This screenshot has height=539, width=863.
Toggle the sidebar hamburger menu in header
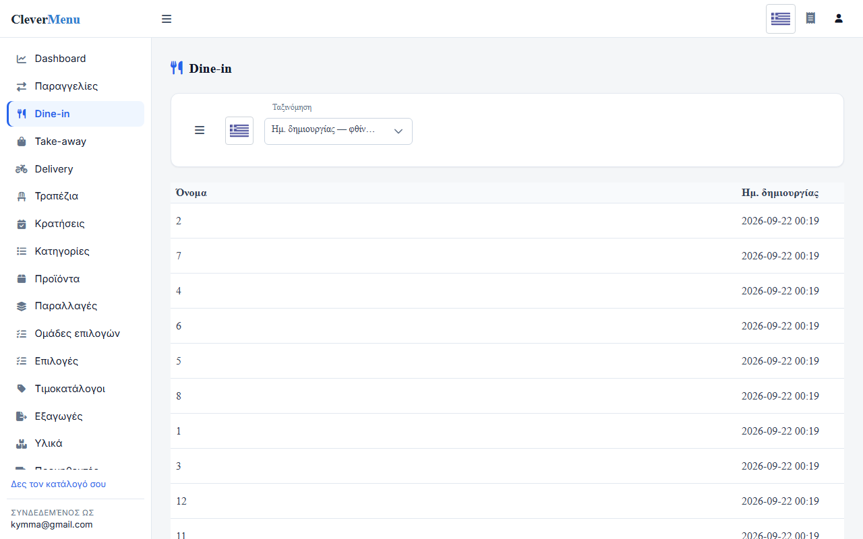click(x=167, y=19)
